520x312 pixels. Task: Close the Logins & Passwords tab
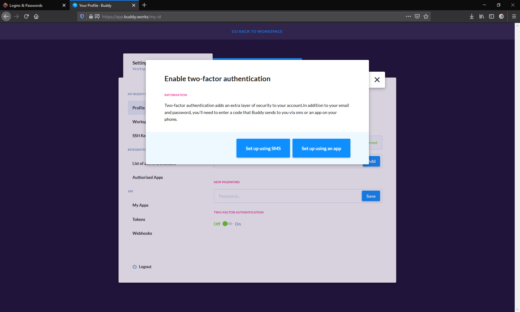point(64,5)
